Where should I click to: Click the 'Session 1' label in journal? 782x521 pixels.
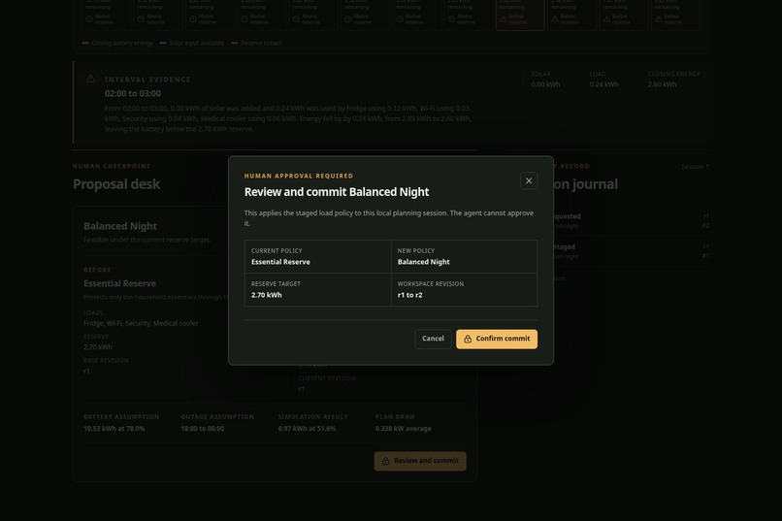(x=695, y=167)
